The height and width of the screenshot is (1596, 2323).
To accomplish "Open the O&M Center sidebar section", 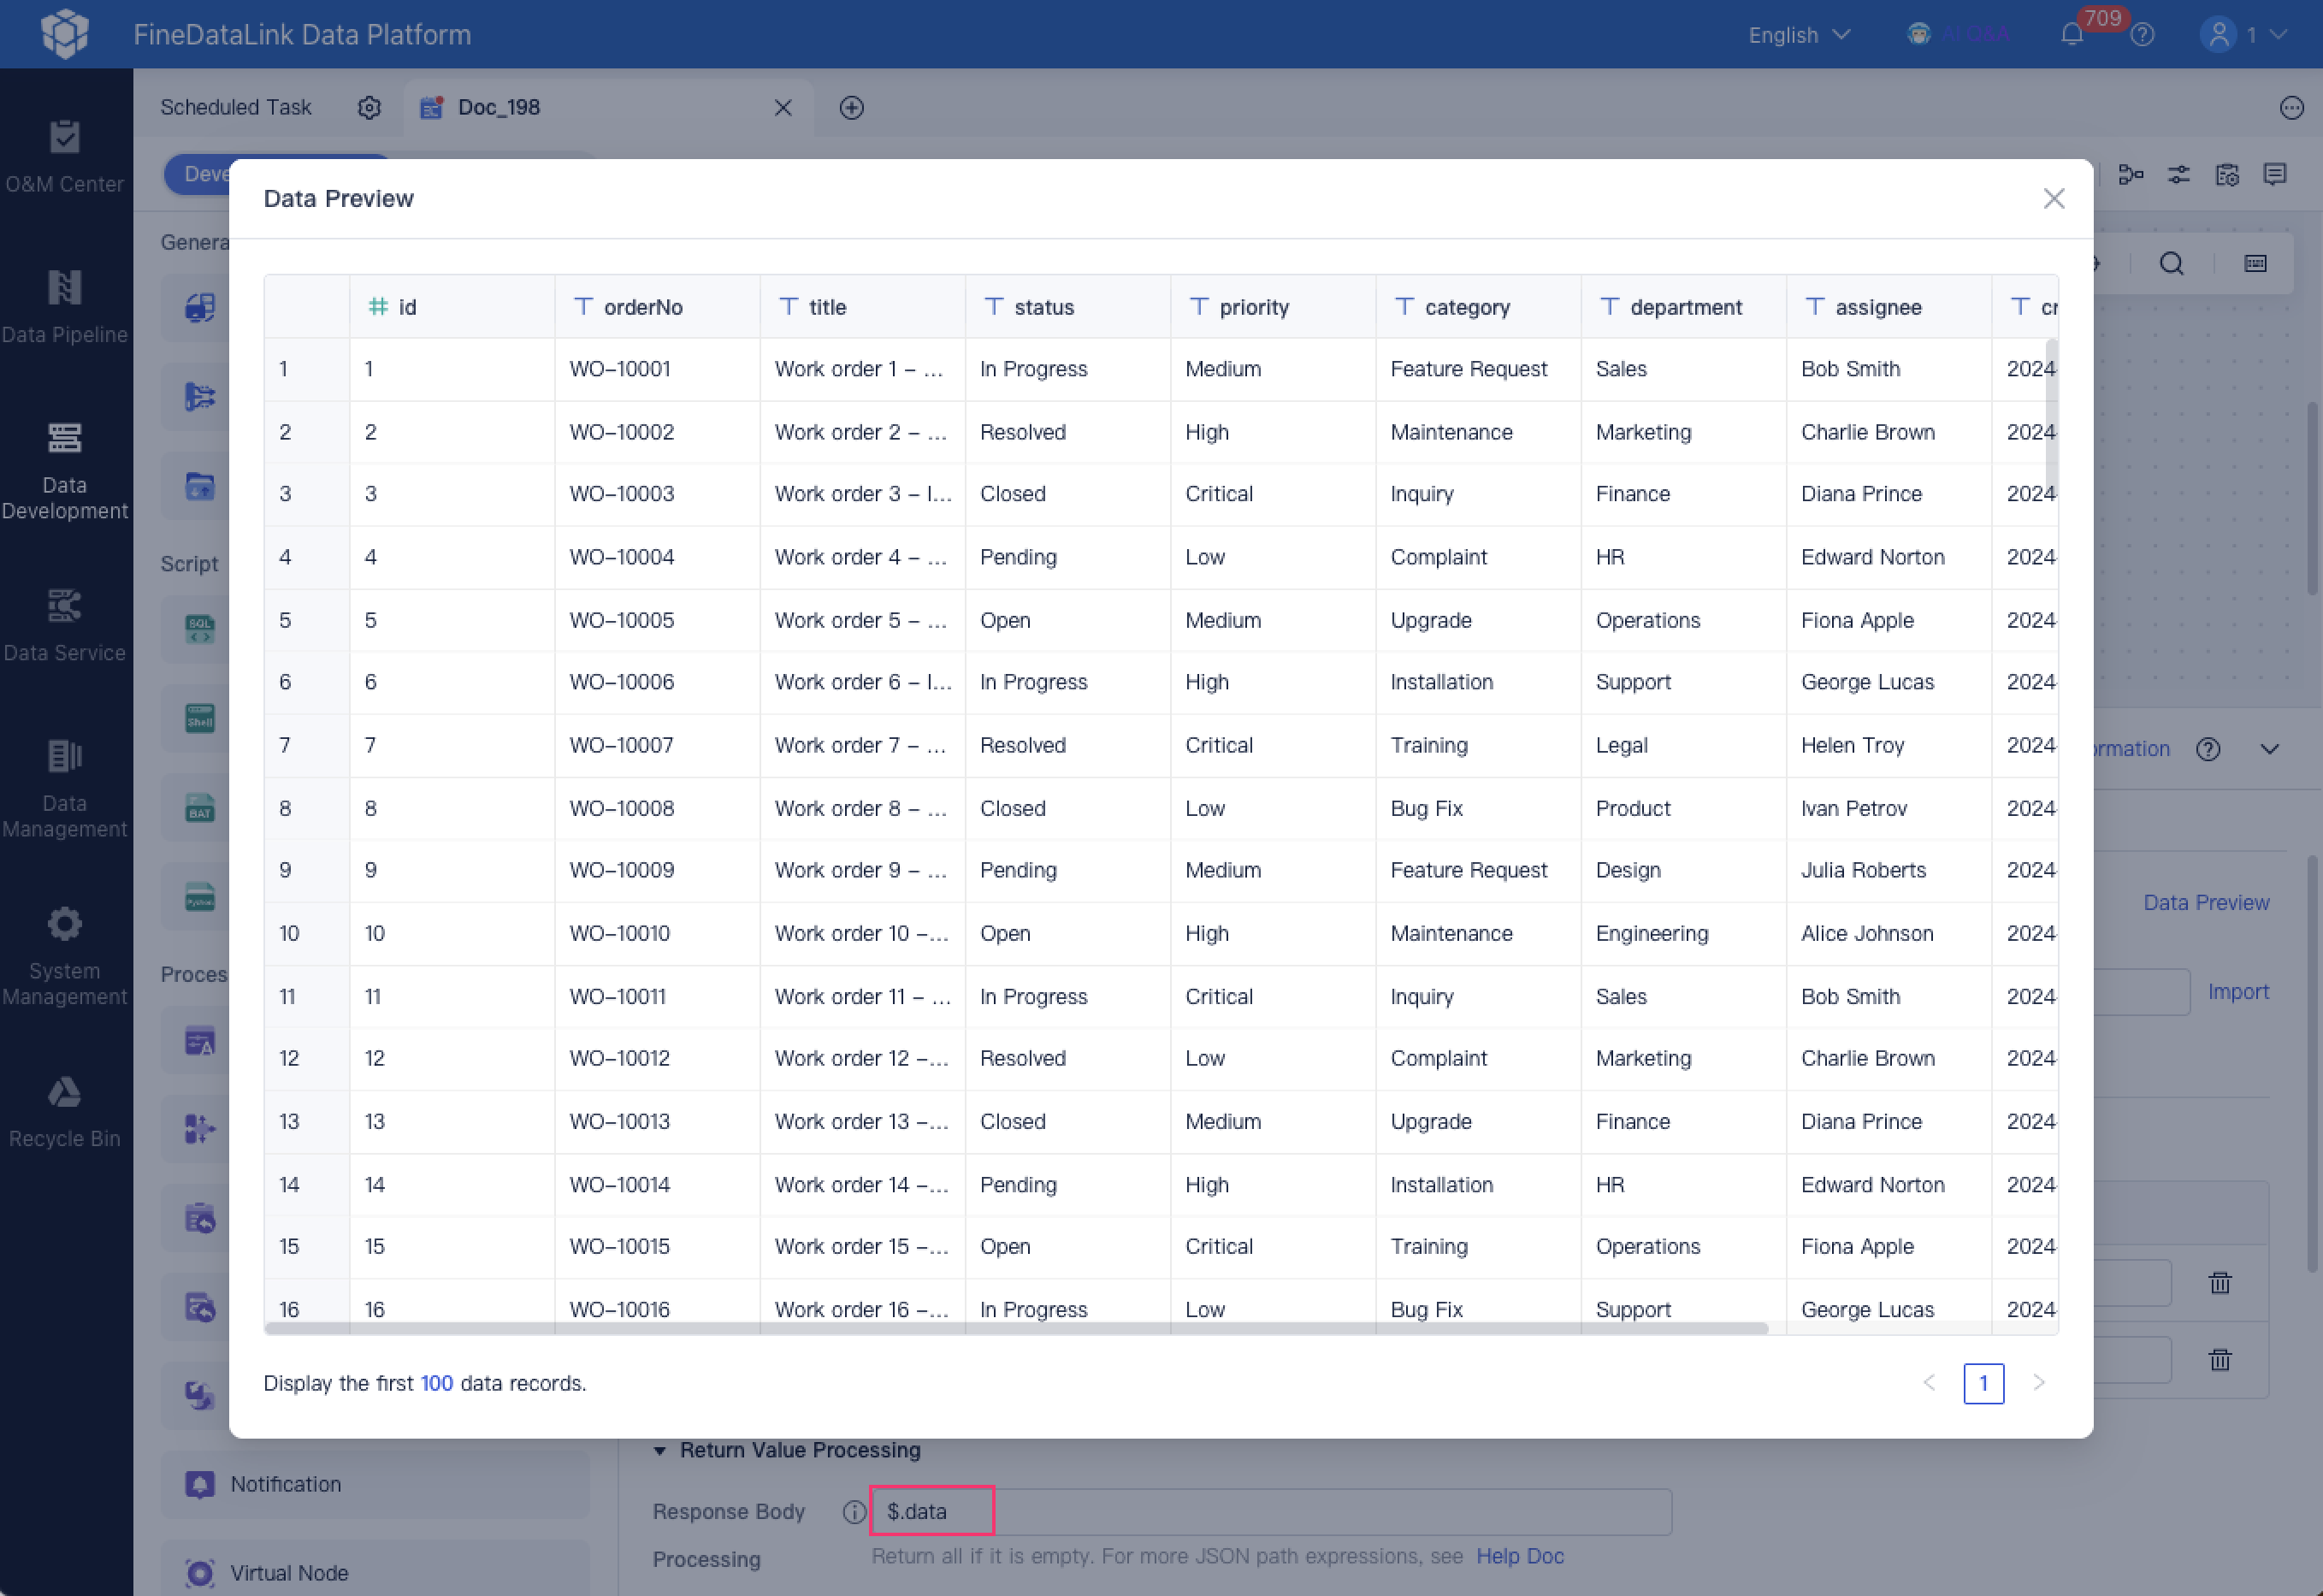I will pos(65,157).
